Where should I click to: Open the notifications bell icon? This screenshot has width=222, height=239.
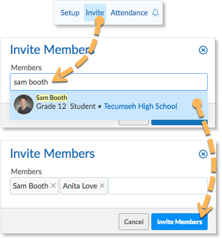coord(155,13)
